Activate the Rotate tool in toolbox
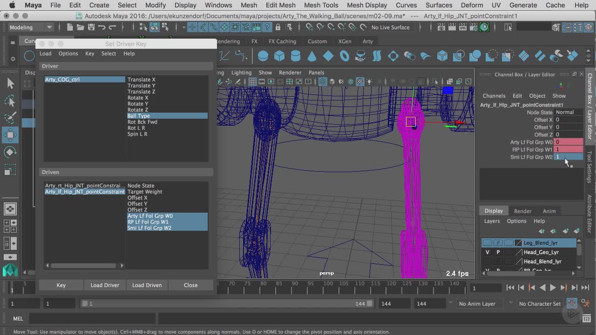596x335 pixels. (x=10, y=153)
